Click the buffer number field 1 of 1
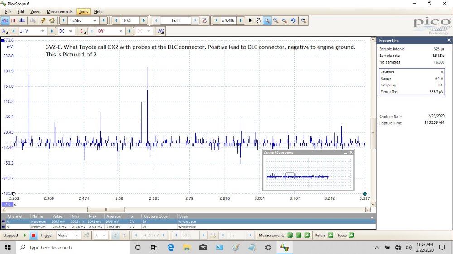This screenshot has width=453, height=254. coord(176,20)
